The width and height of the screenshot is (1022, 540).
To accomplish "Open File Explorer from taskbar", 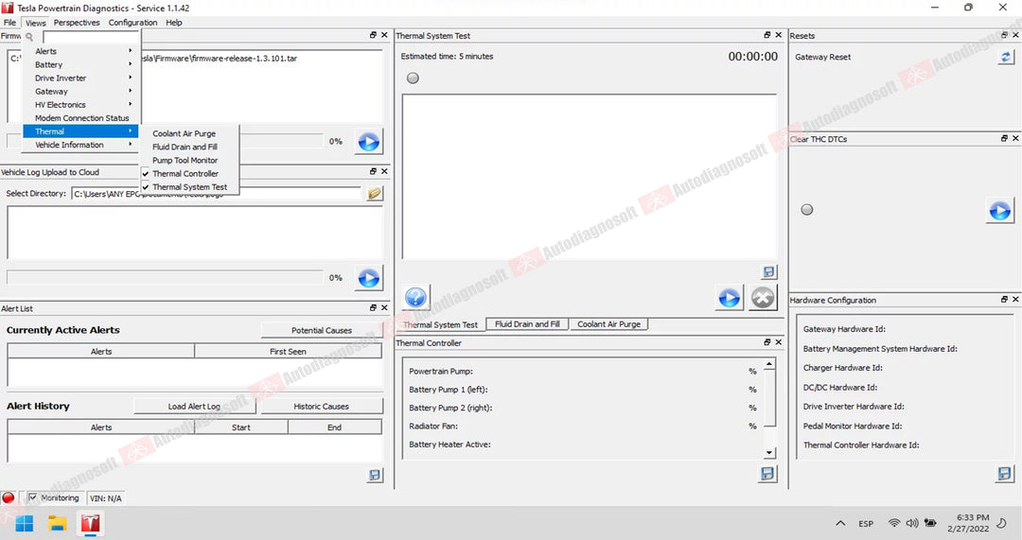I will 58,523.
